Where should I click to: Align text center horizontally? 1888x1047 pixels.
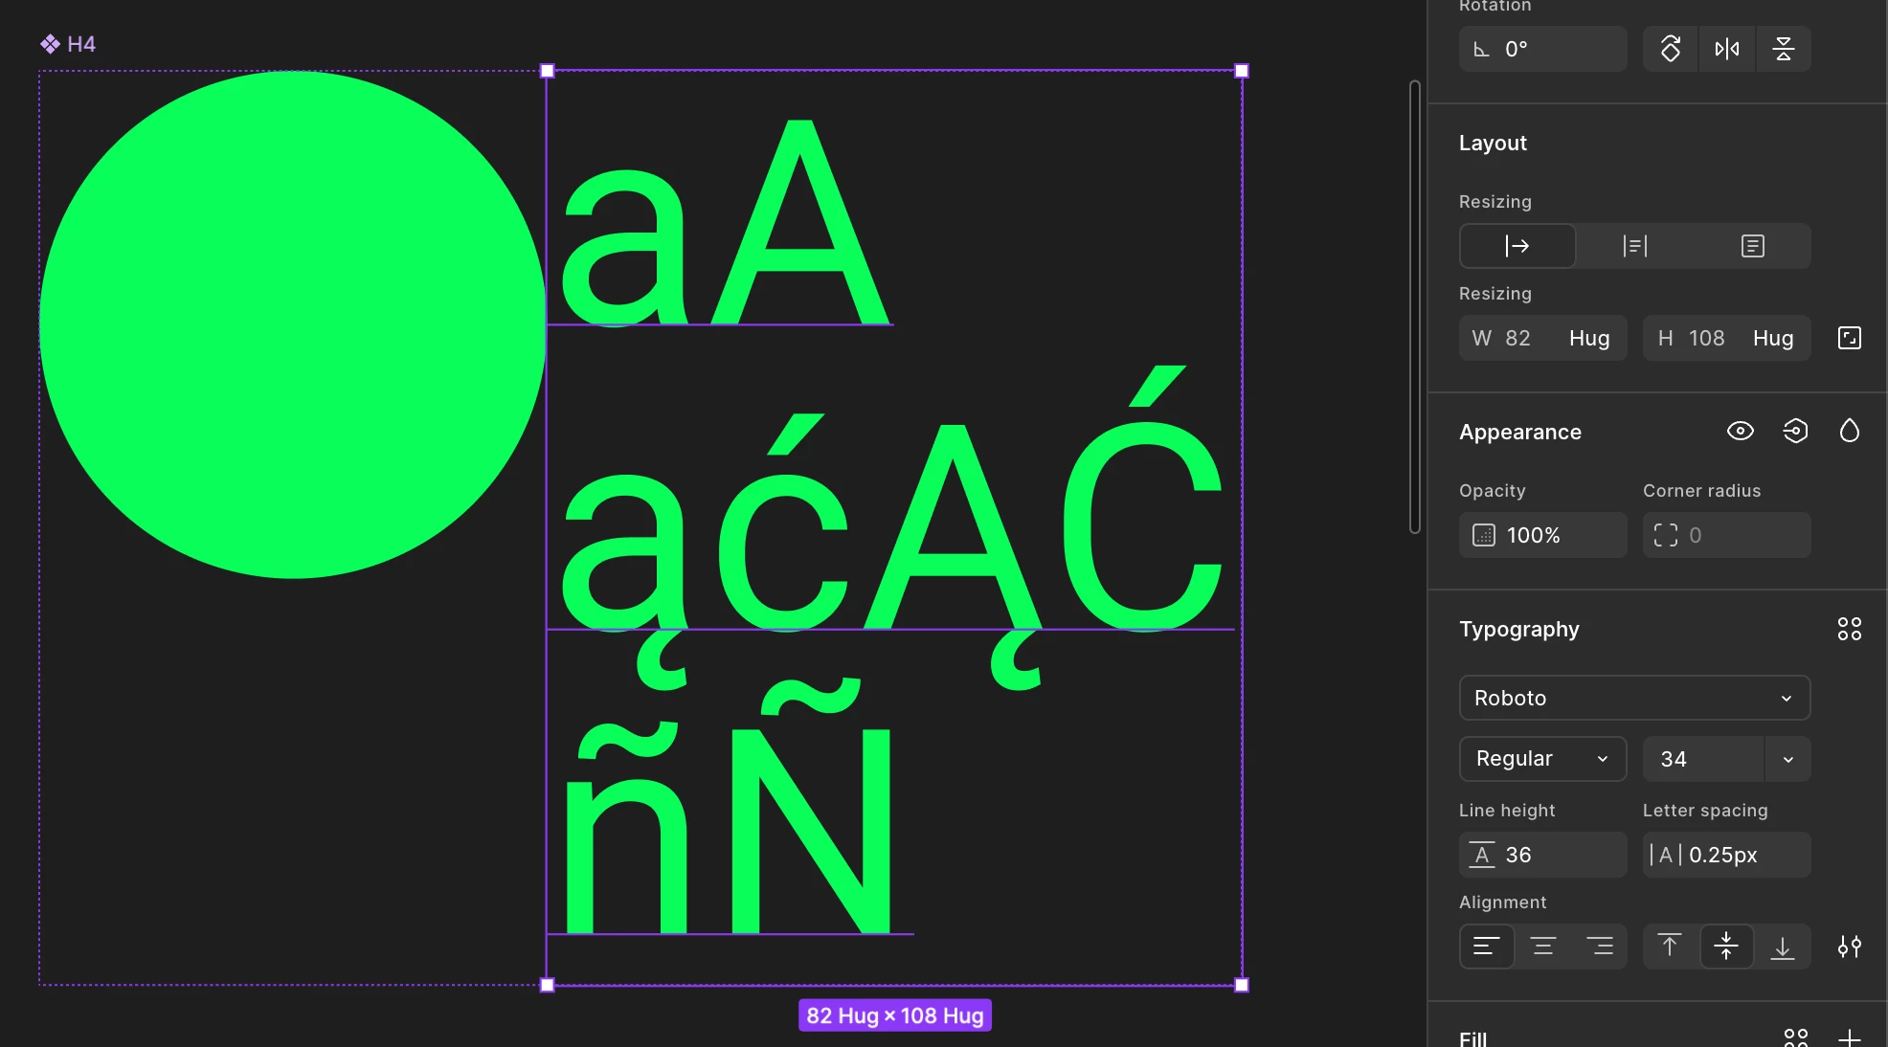[x=1542, y=947]
